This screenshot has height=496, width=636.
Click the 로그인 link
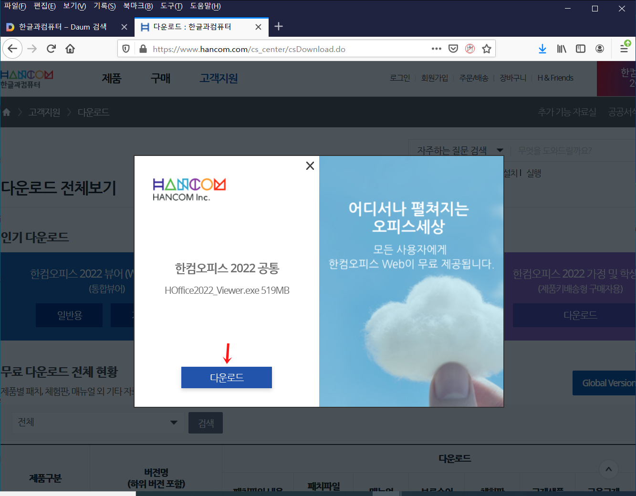click(400, 78)
